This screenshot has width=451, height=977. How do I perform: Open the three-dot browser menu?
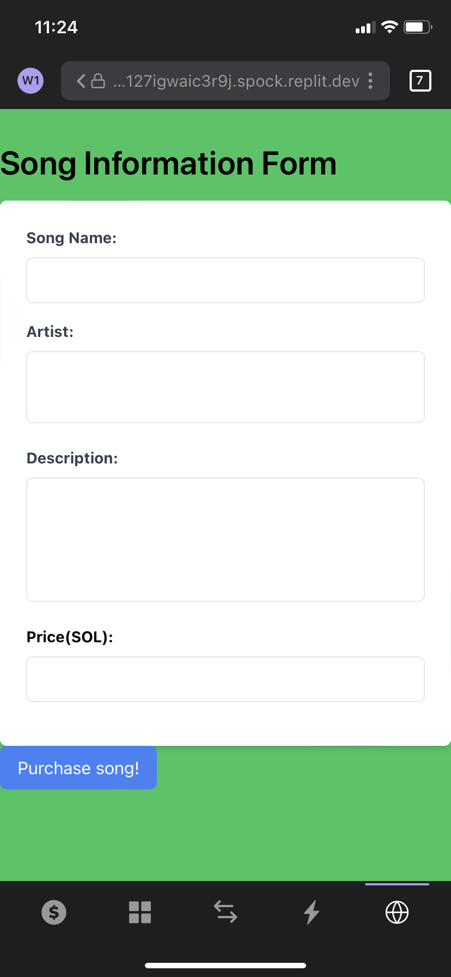tap(370, 81)
